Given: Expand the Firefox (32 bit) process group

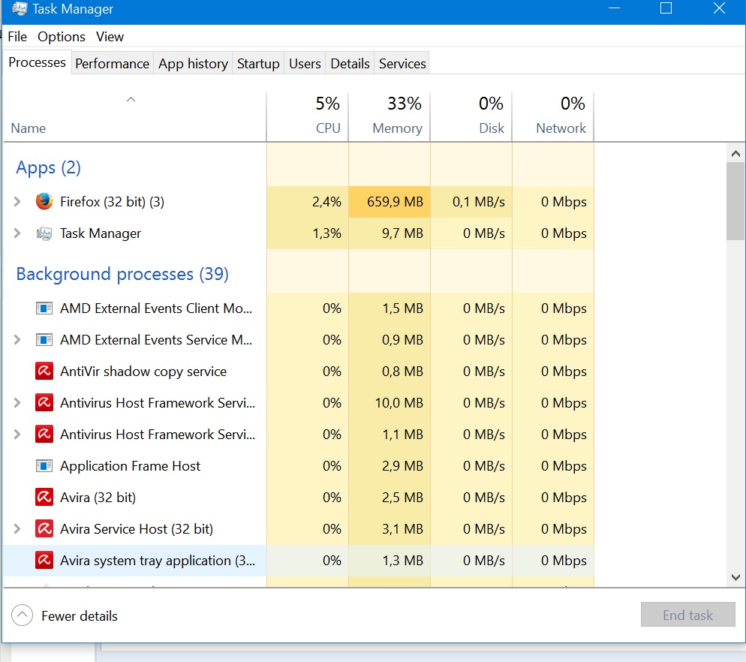Looking at the screenshot, I should (17, 202).
